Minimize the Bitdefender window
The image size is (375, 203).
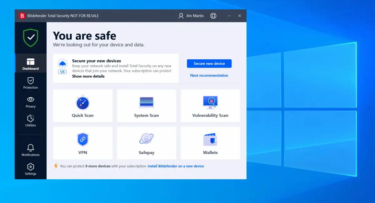(x=229, y=16)
